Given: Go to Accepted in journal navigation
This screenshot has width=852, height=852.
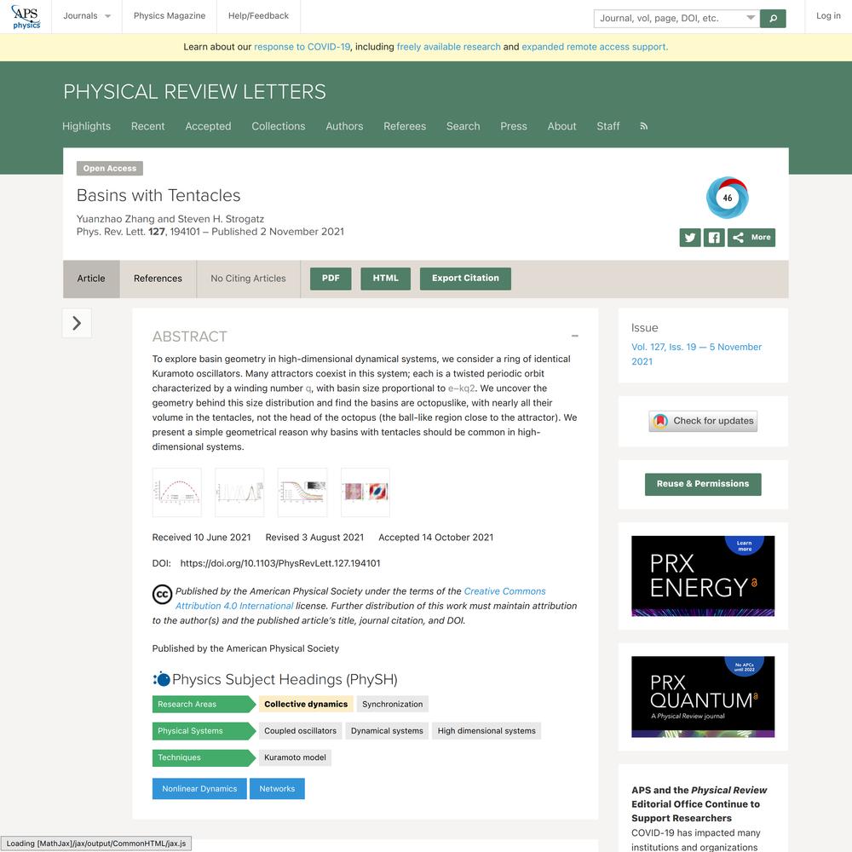Looking at the screenshot, I should (x=208, y=126).
